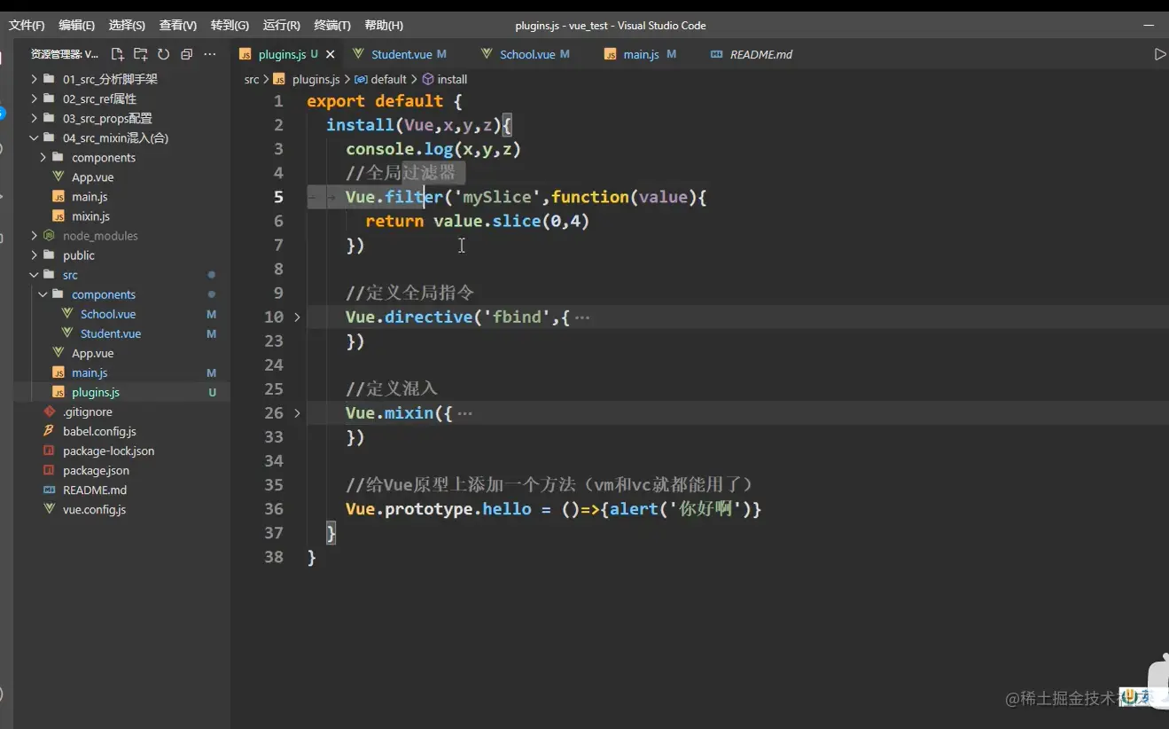
Task: Open main.js under src folder
Action: [90, 372]
